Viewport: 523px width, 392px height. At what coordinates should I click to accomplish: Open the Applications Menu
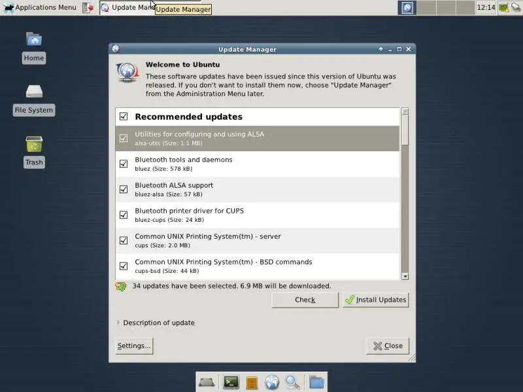click(x=39, y=7)
